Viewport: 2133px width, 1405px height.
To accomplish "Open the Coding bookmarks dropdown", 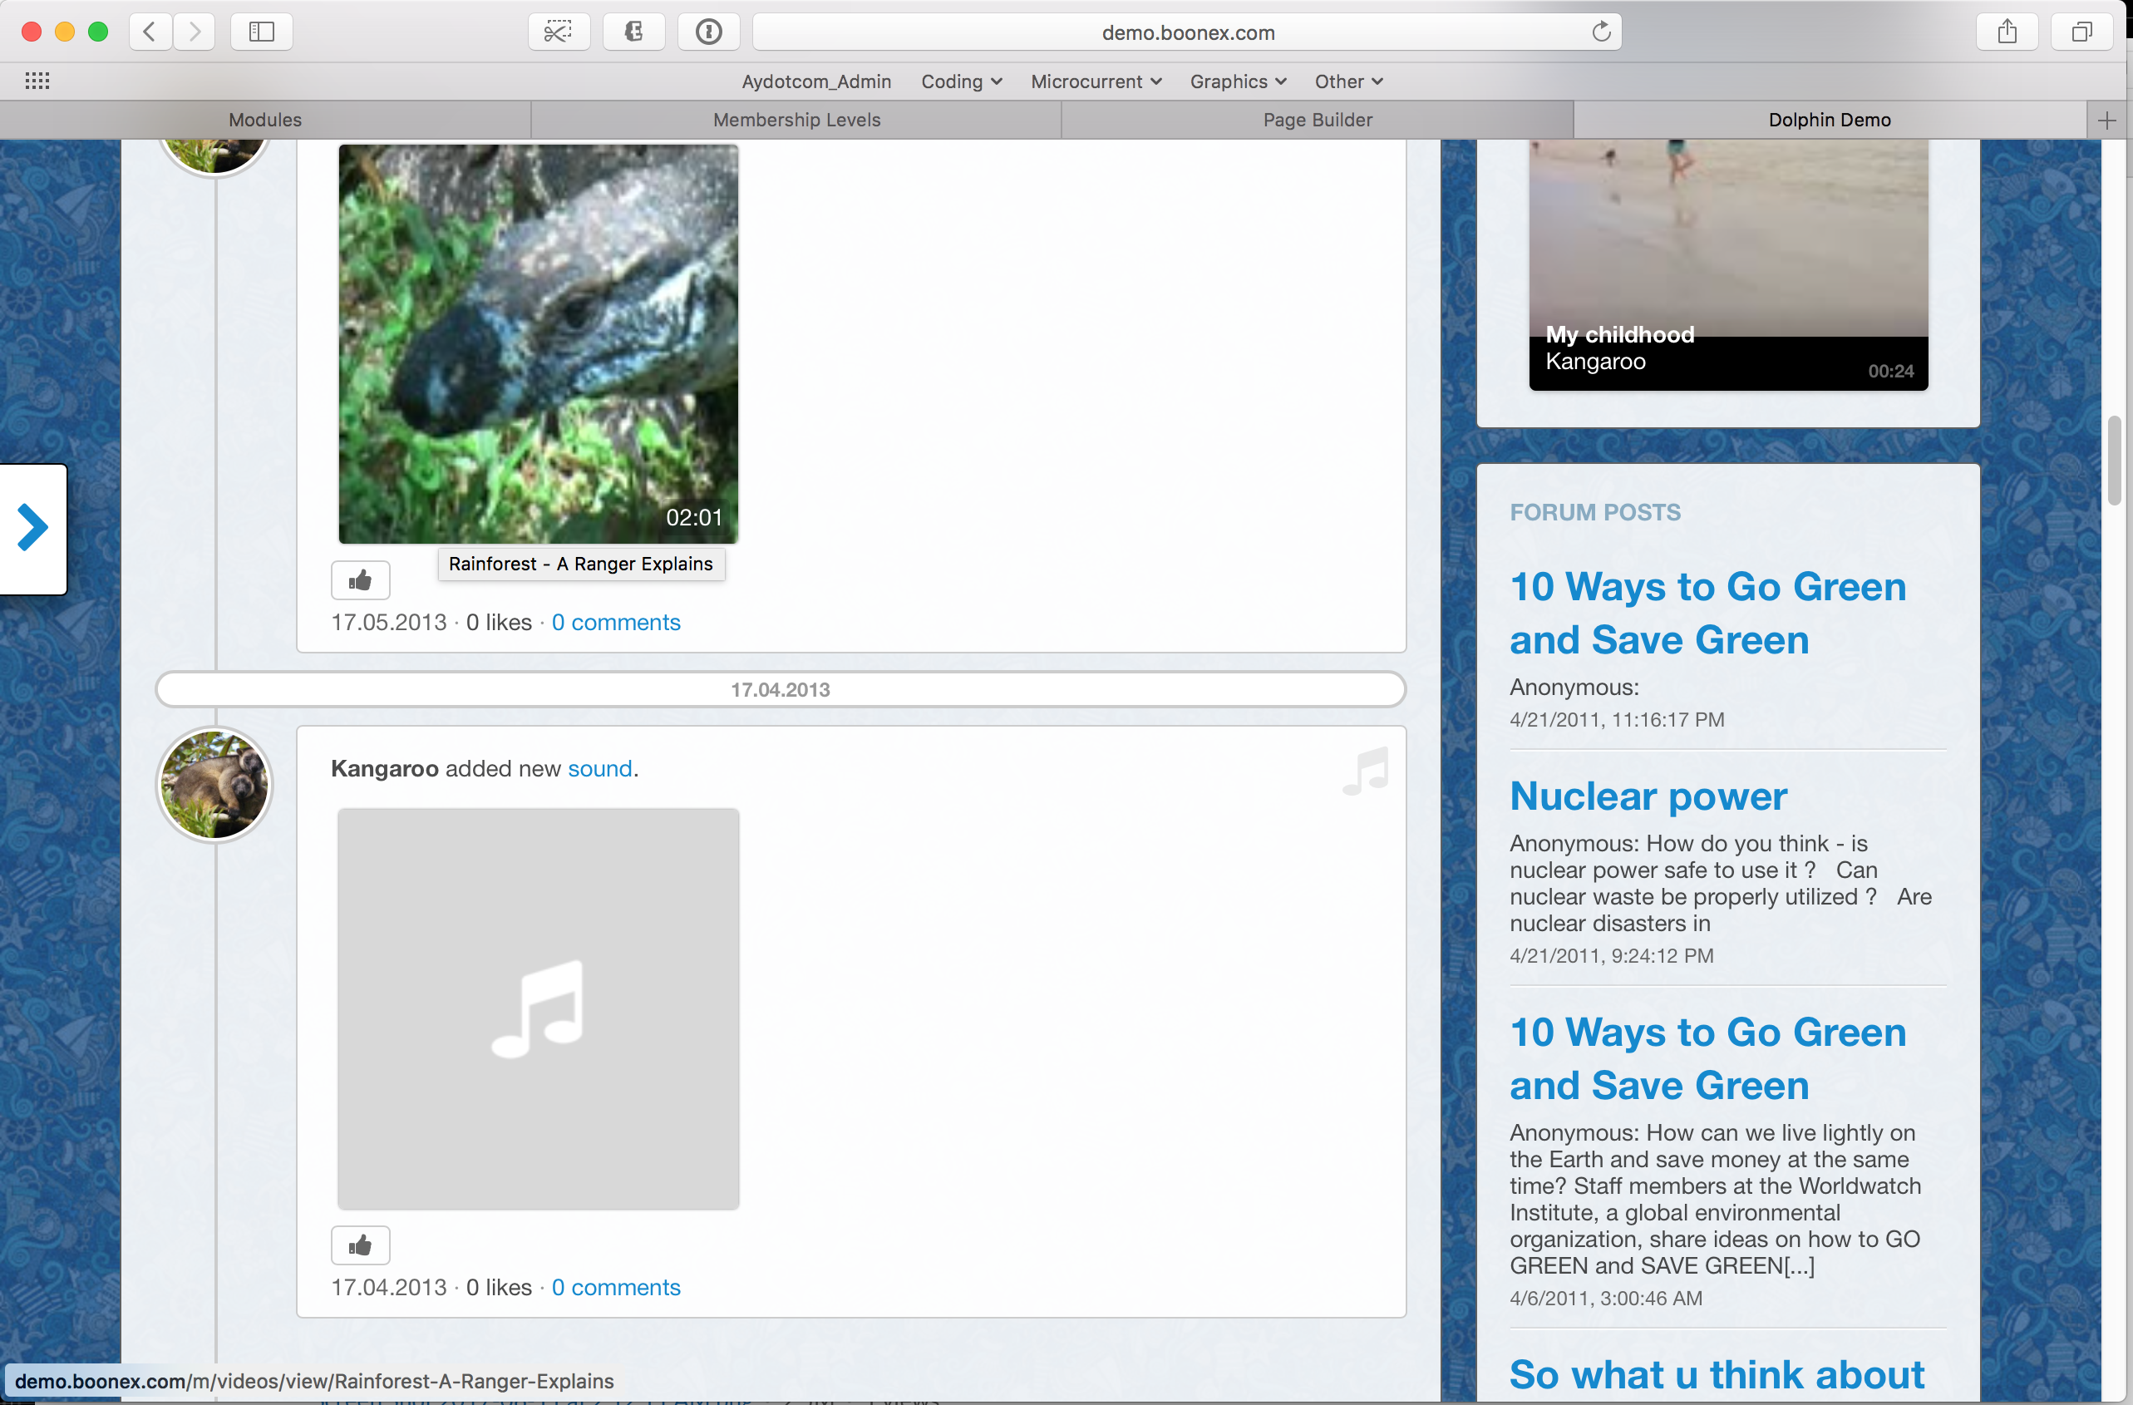I will tap(961, 81).
